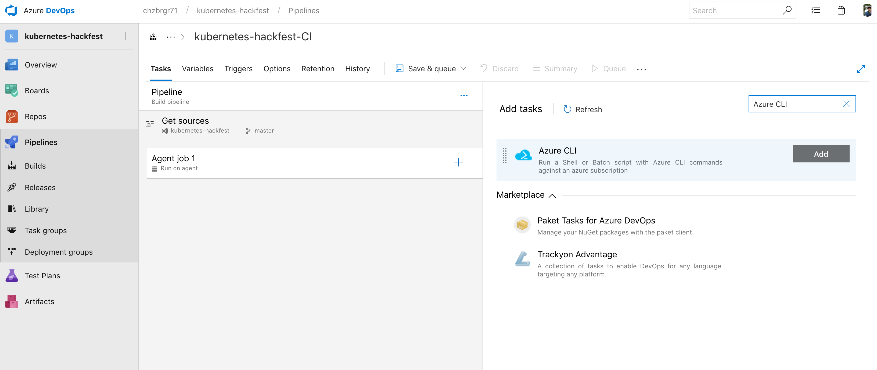
Task: Clear the Azure CLI search input
Action: coord(847,104)
